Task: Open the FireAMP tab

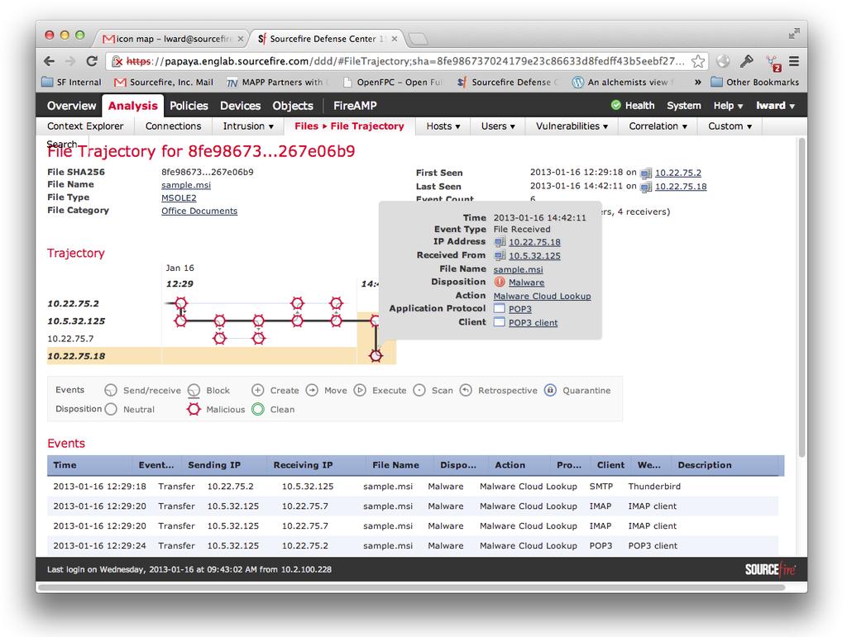Action: pos(355,106)
